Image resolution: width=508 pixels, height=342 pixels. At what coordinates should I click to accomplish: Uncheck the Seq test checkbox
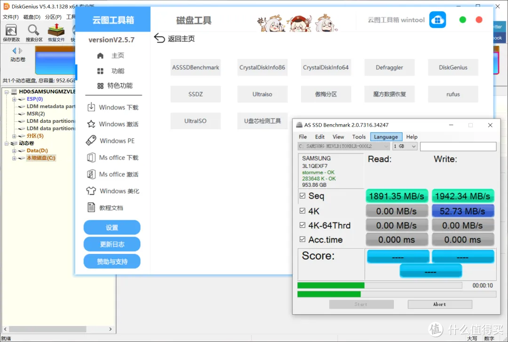tap(302, 196)
